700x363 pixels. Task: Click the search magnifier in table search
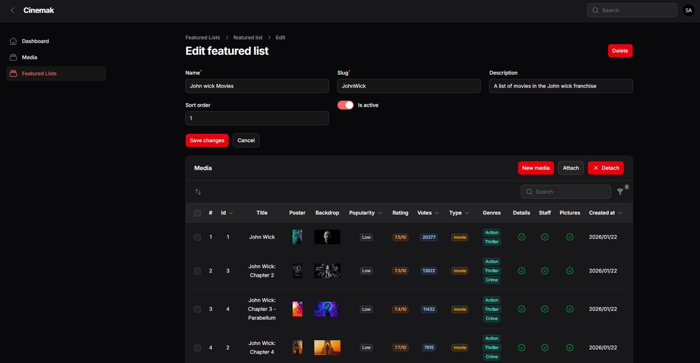[529, 192]
